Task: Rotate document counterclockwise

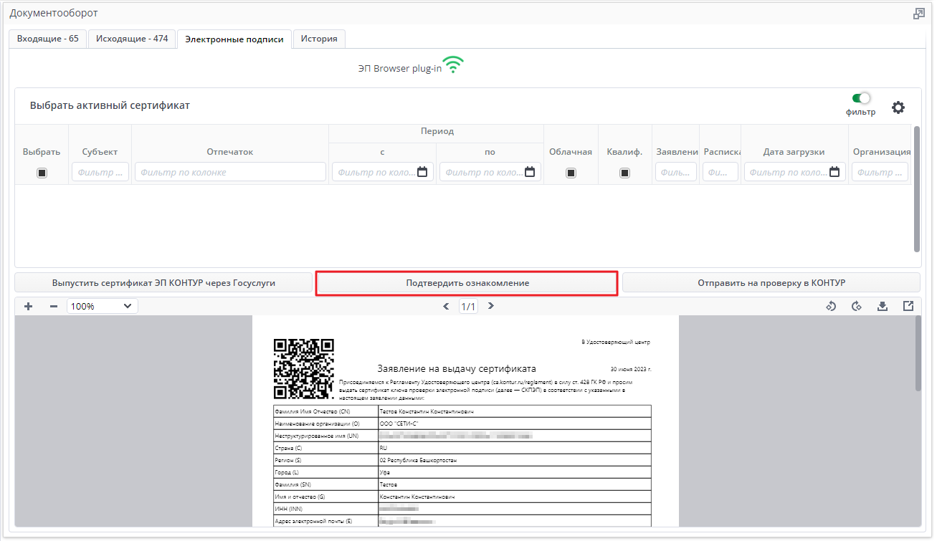Action: click(831, 306)
